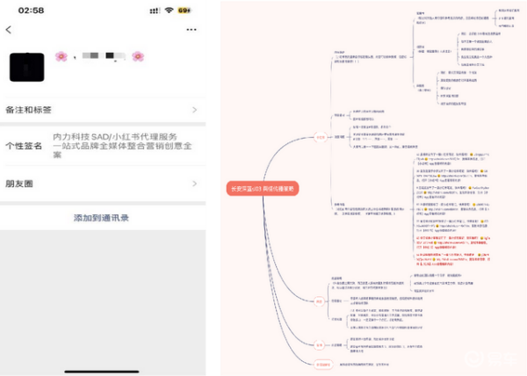Tap the black profile avatar picture

pyautogui.click(x=26, y=67)
